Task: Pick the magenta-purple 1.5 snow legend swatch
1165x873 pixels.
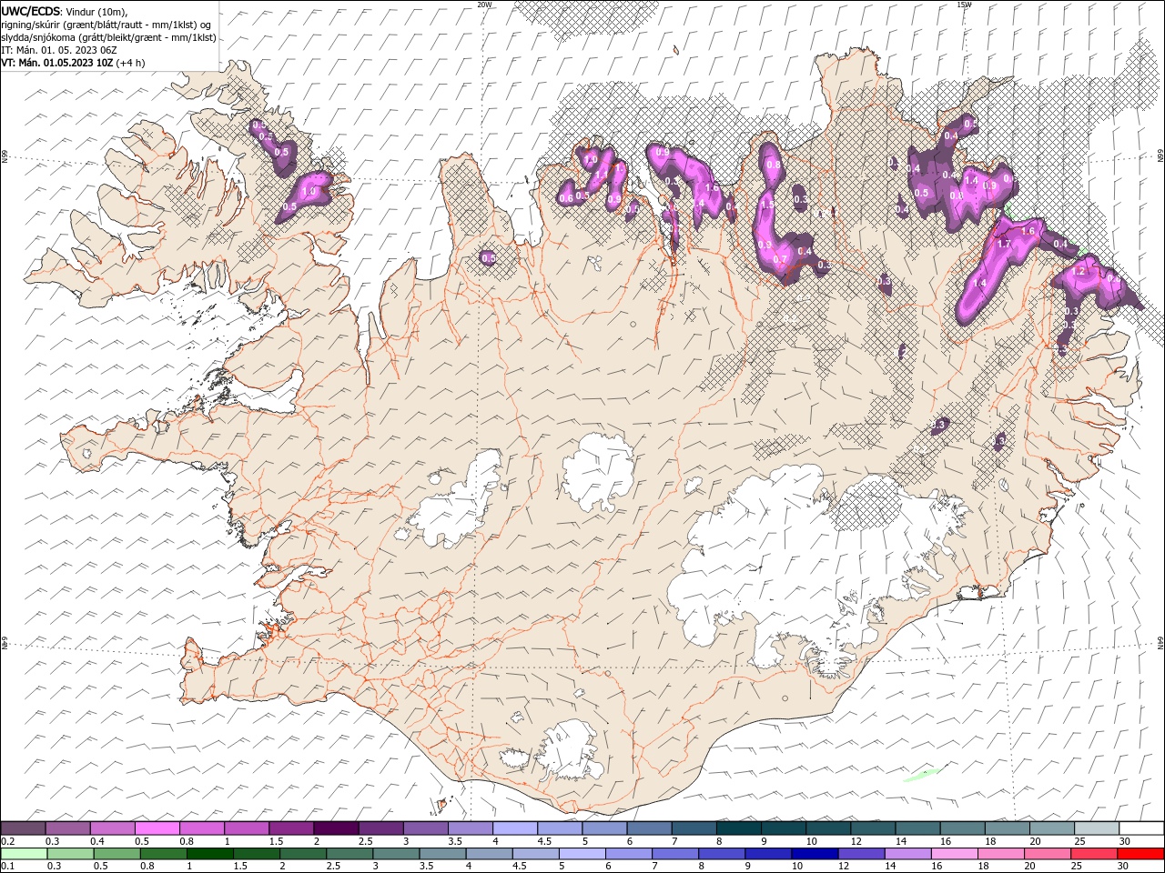Action: pos(290,828)
